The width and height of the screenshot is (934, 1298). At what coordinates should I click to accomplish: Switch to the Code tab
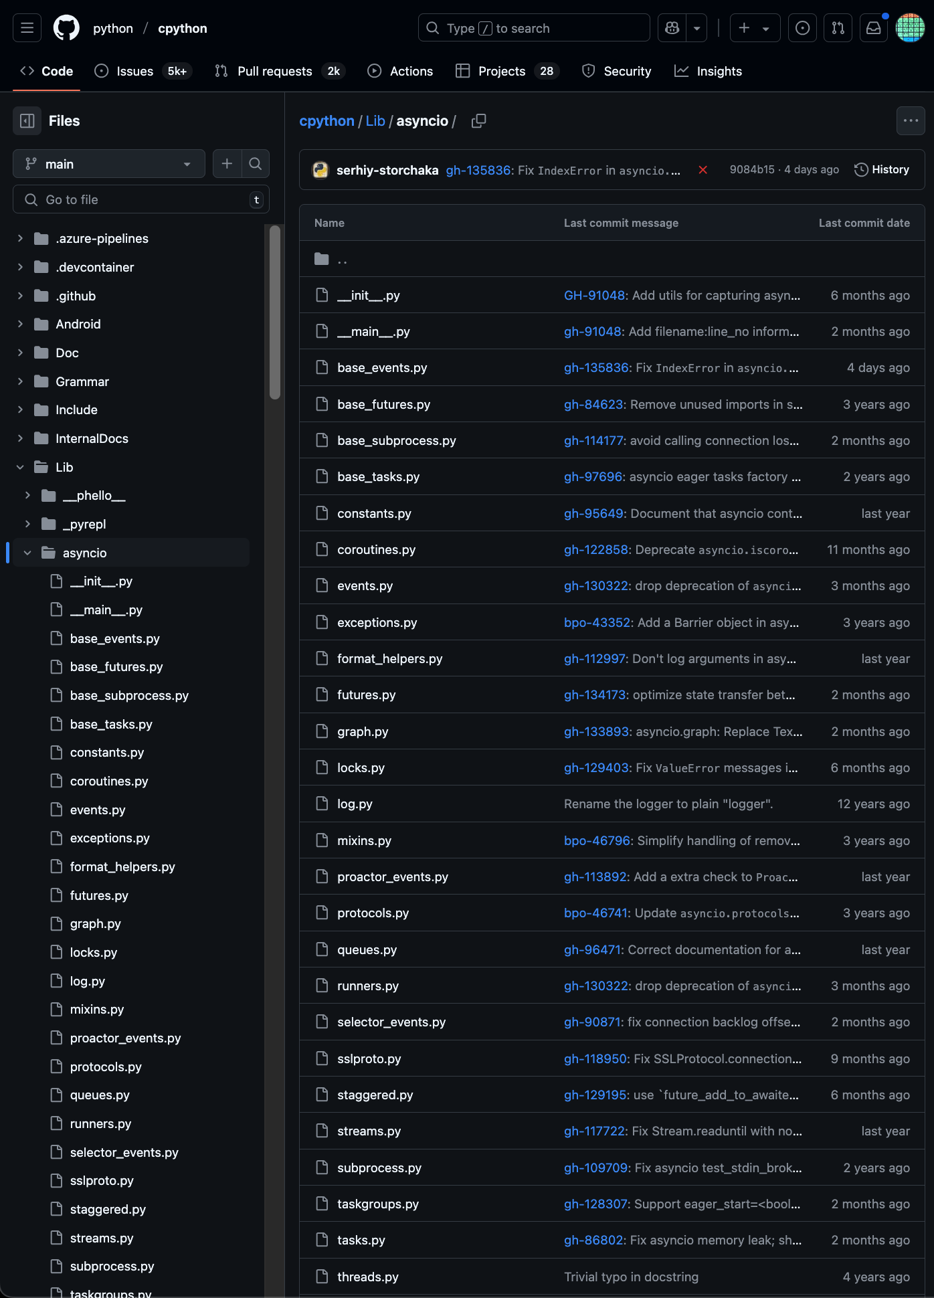47,71
